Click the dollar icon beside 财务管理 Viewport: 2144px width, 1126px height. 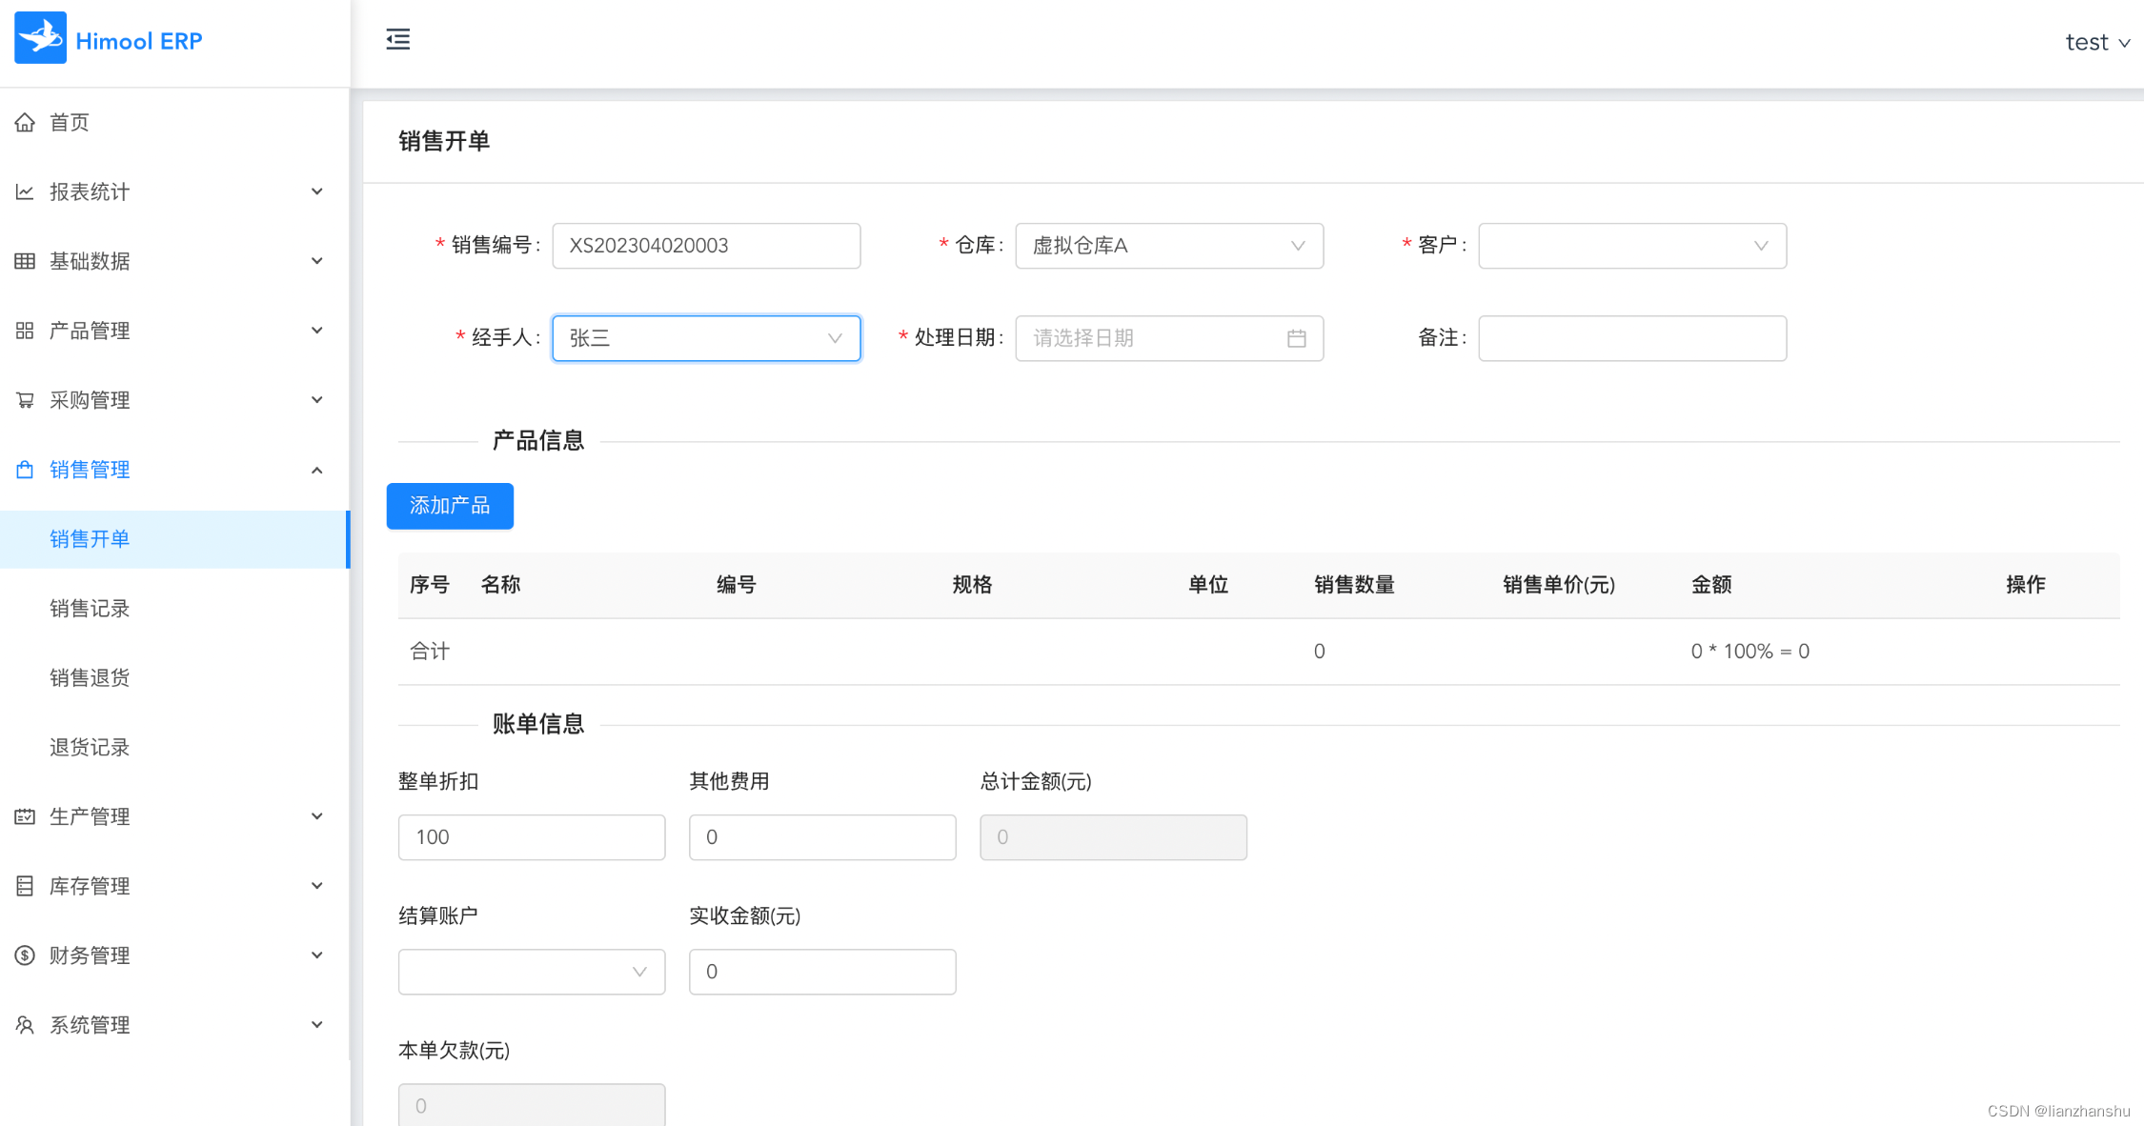click(25, 955)
